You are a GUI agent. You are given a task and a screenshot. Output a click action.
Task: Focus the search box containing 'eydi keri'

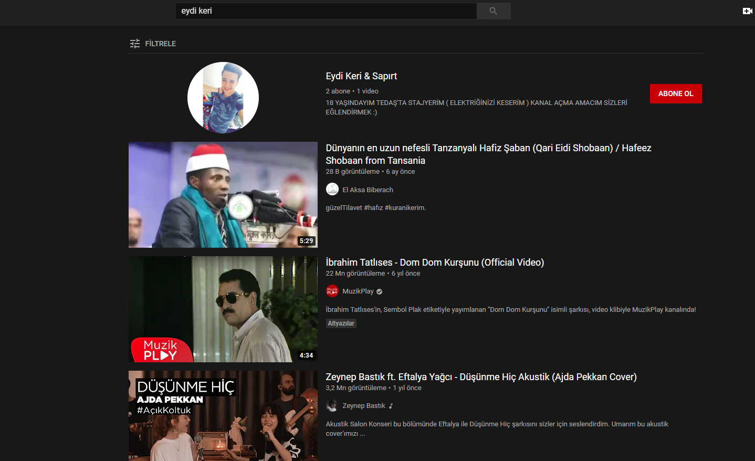326,11
